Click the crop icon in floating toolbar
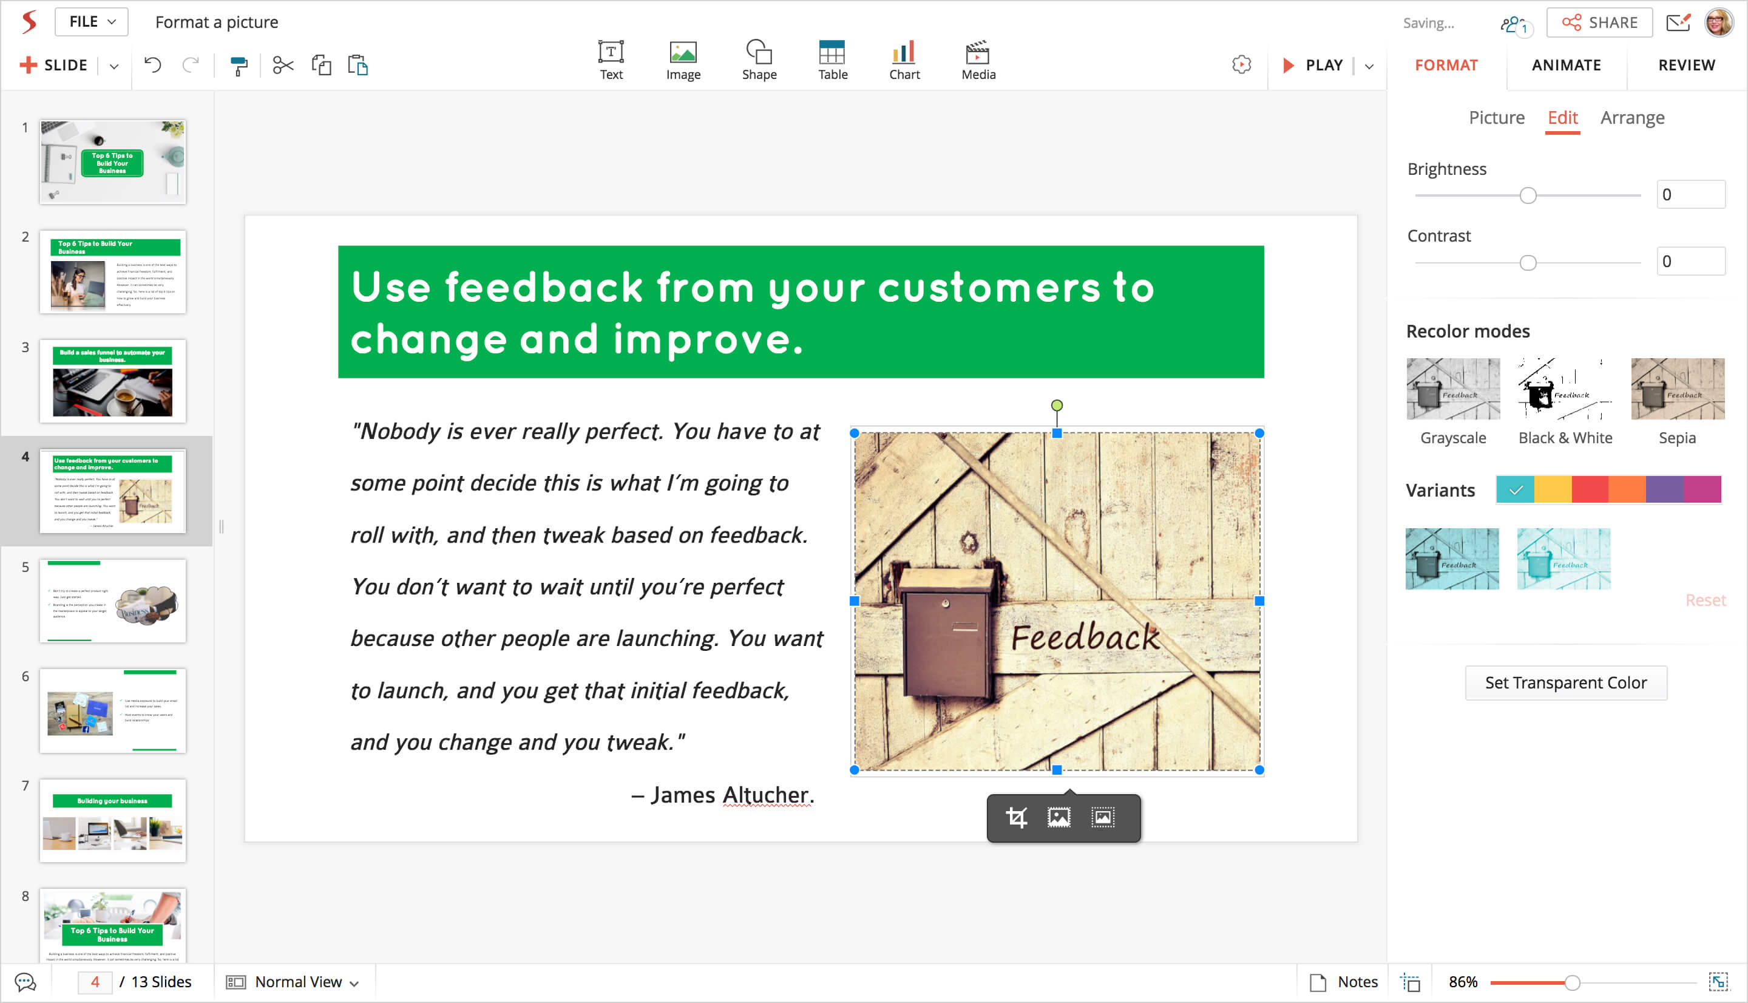Screen dimensions: 1748x1003 point(1016,818)
